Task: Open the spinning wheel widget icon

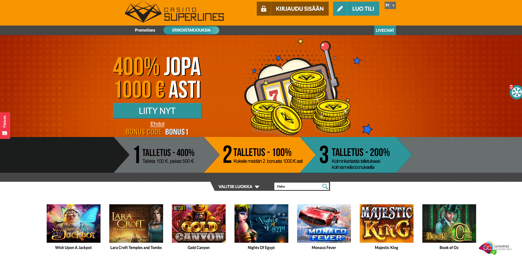Action: (x=516, y=92)
